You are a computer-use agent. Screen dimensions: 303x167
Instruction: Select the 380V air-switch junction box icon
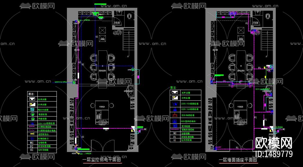pos(175,121)
